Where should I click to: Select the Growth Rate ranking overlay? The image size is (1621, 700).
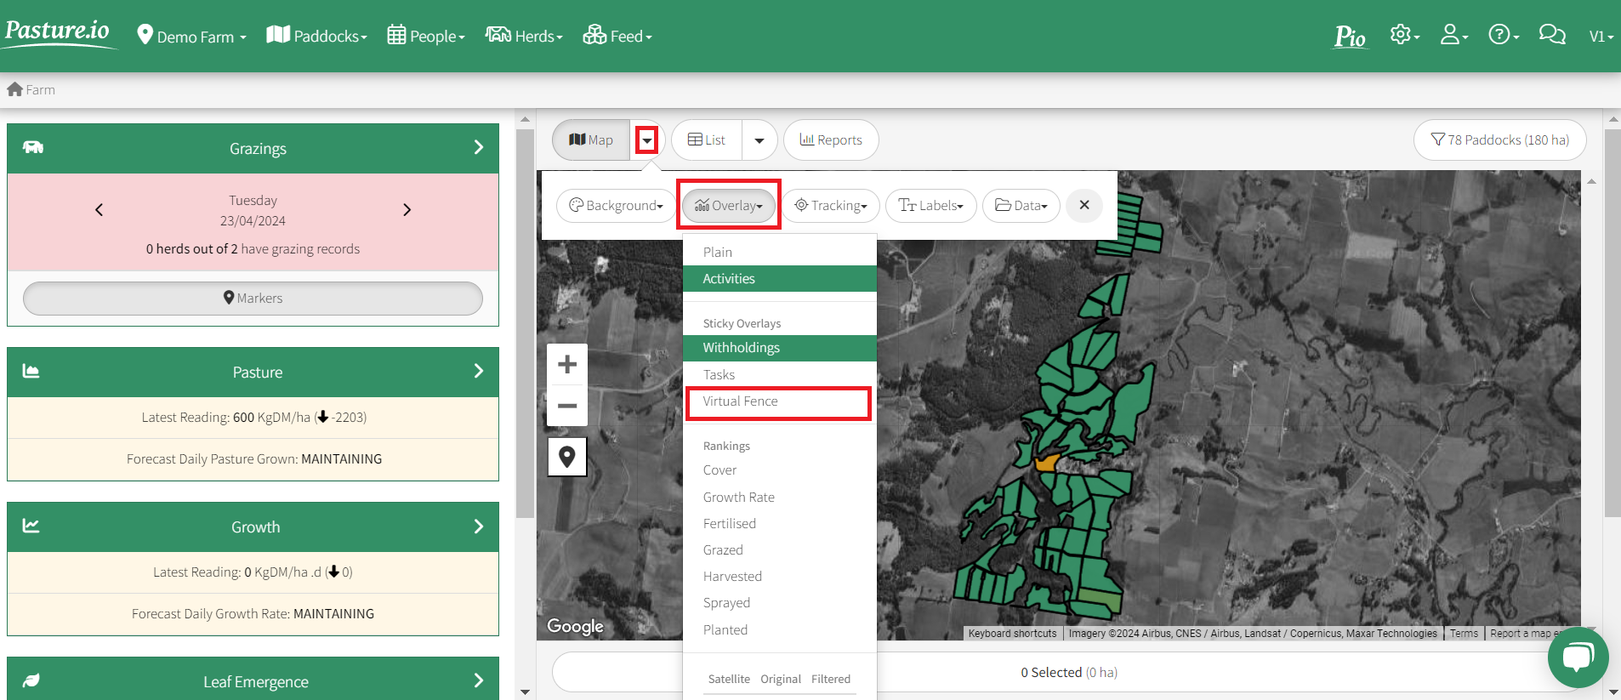(x=738, y=498)
